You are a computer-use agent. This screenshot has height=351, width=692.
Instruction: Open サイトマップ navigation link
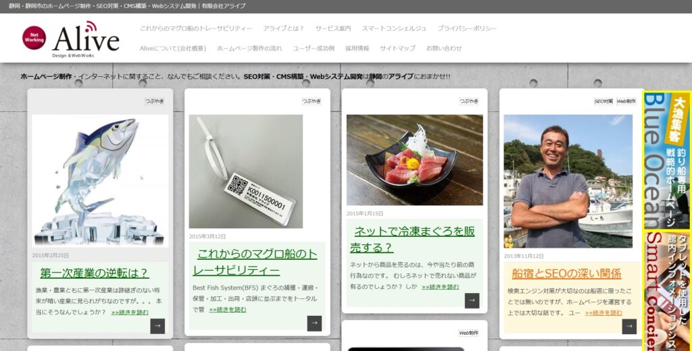(x=397, y=49)
